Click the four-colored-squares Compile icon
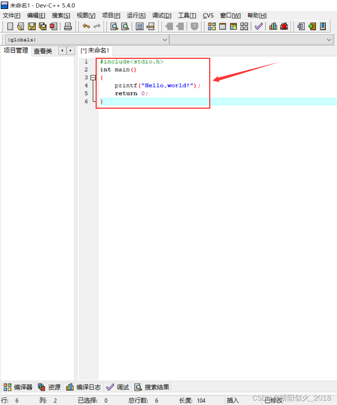 212,26
